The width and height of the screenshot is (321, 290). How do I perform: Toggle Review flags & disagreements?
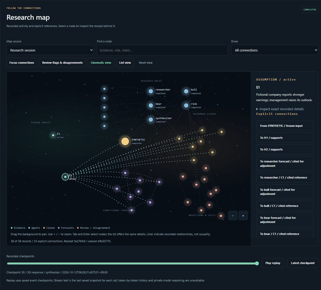(62, 63)
